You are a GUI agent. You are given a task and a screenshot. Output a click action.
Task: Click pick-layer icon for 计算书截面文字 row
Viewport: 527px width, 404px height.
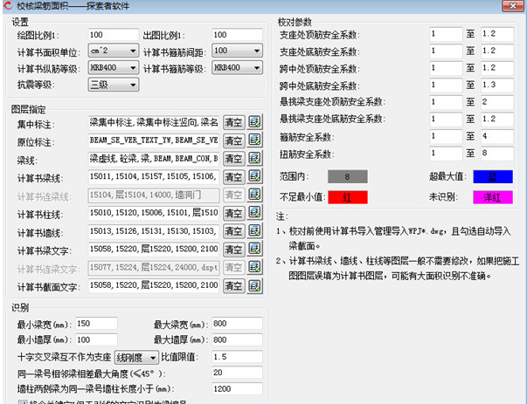255,286
